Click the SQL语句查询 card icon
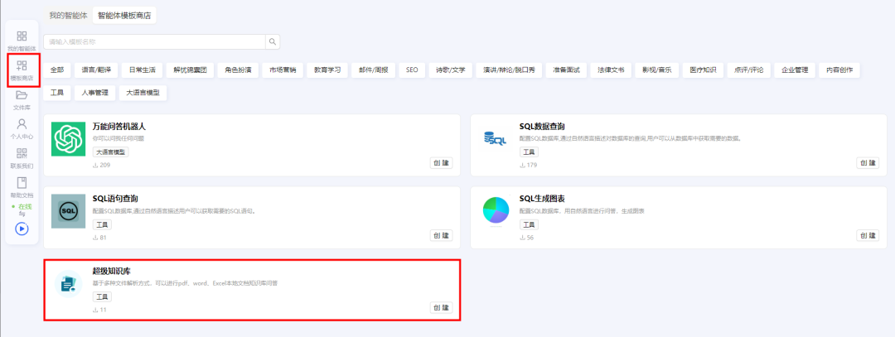This screenshot has width=895, height=337. click(x=68, y=211)
